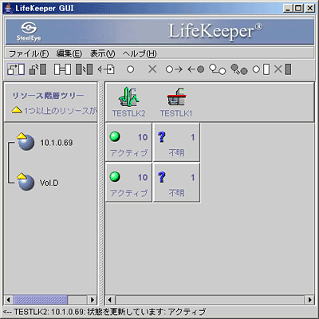Click the 10.1.0.69 resource sphere icon
This screenshot has height=319, width=319.
pyautogui.click(x=26, y=142)
